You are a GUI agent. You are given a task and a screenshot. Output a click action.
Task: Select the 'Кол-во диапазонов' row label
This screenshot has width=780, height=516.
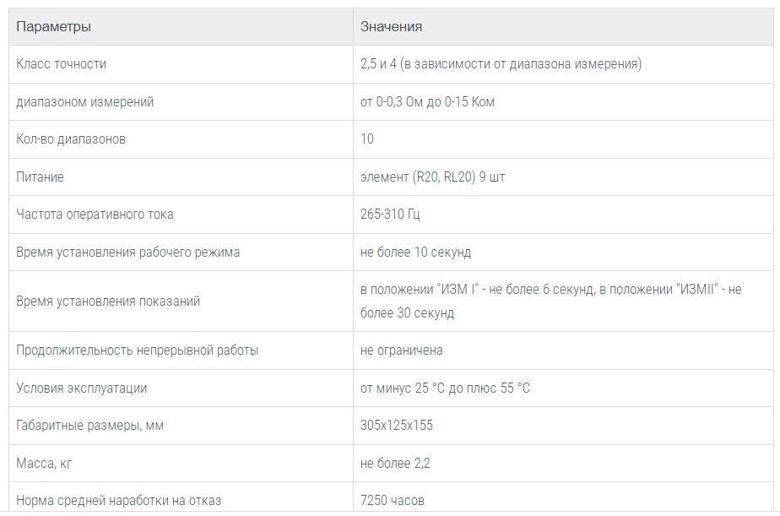[71, 139]
